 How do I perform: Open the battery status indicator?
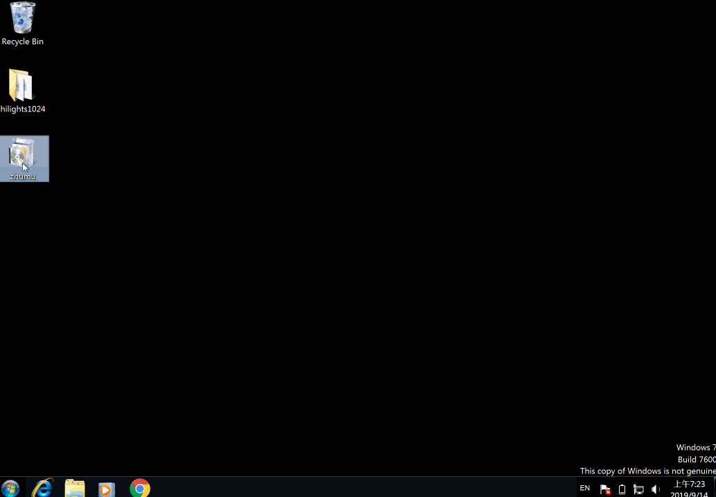click(622, 488)
